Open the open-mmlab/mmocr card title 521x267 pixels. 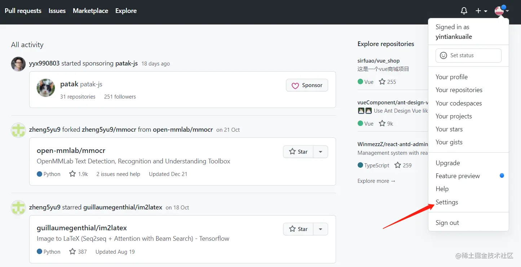(71, 150)
